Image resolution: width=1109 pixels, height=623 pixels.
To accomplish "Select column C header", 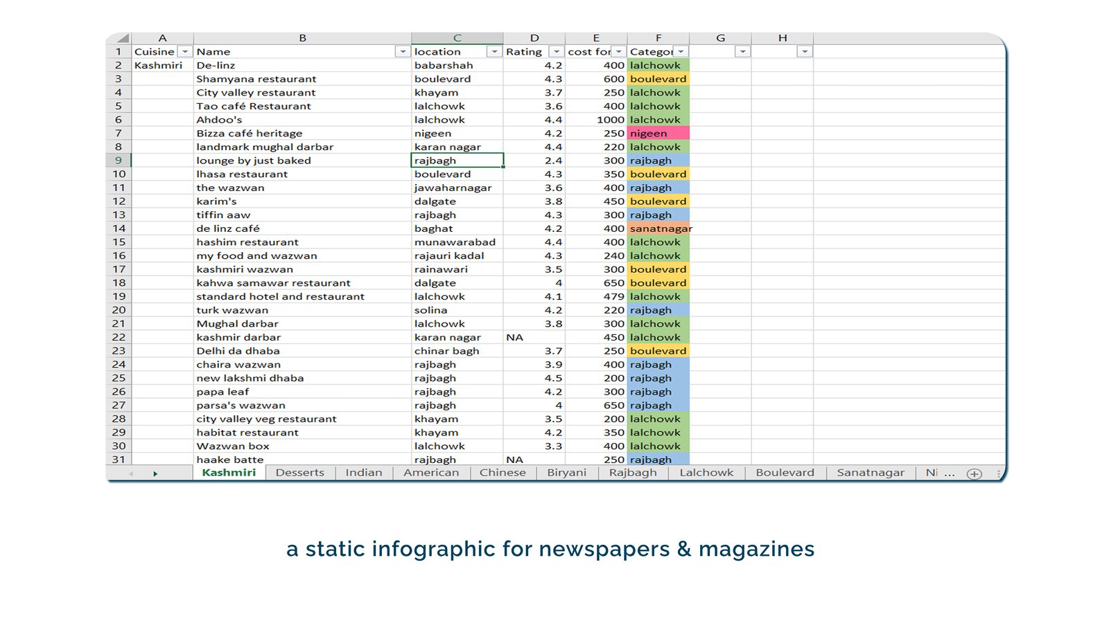I will pyautogui.click(x=457, y=38).
